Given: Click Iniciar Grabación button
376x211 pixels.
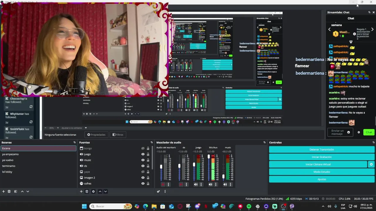Looking at the screenshot, I should coord(322,157).
